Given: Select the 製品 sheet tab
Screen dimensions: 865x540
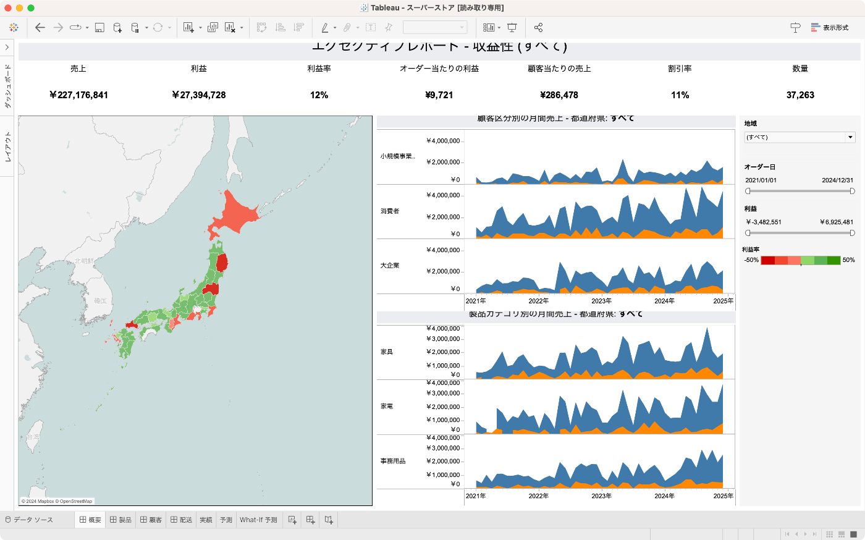Looking at the screenshot, I should [x=120, y=520].
